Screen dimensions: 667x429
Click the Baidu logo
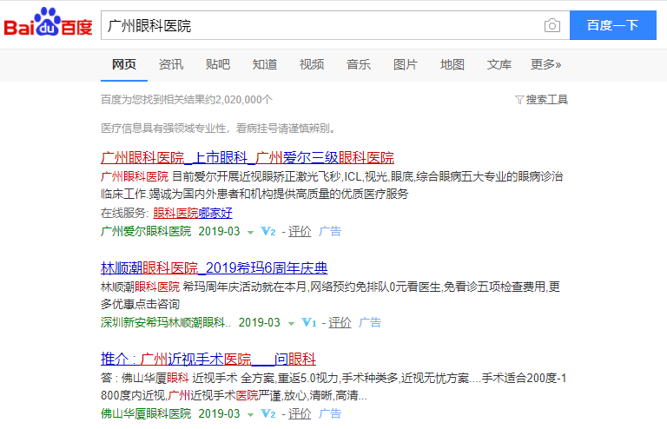click(48, 25)
